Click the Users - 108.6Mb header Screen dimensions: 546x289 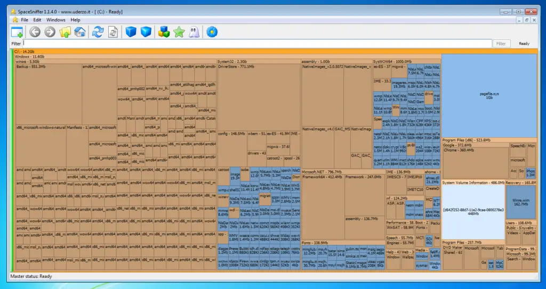tap(521, 223)
